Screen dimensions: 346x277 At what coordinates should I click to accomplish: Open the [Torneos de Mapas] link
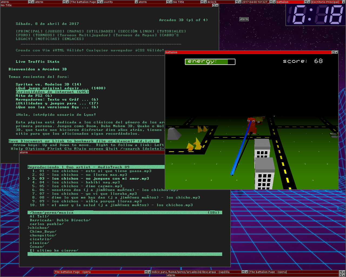pyautogui.click(x=135, y=35)
